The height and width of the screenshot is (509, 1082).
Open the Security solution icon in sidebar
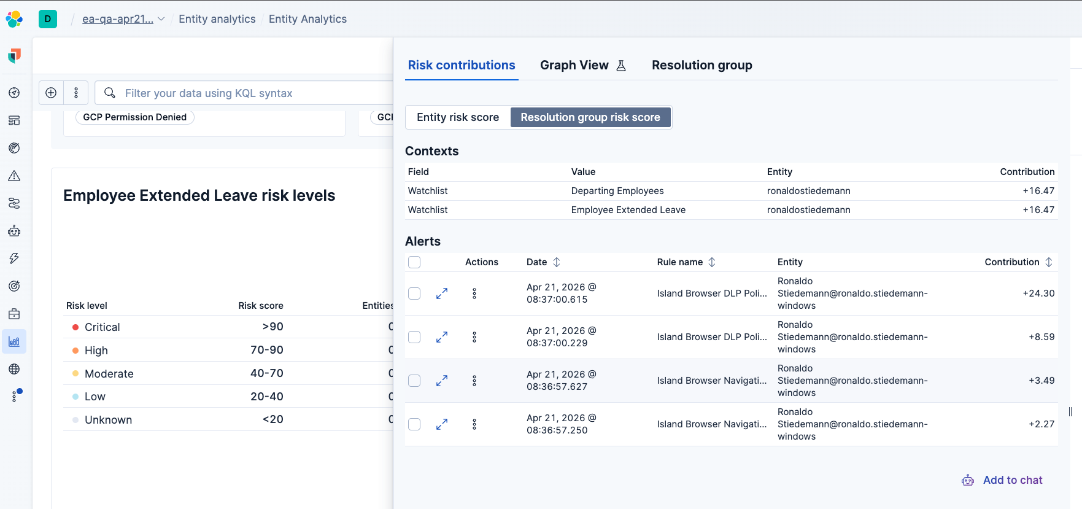(14, 56)
